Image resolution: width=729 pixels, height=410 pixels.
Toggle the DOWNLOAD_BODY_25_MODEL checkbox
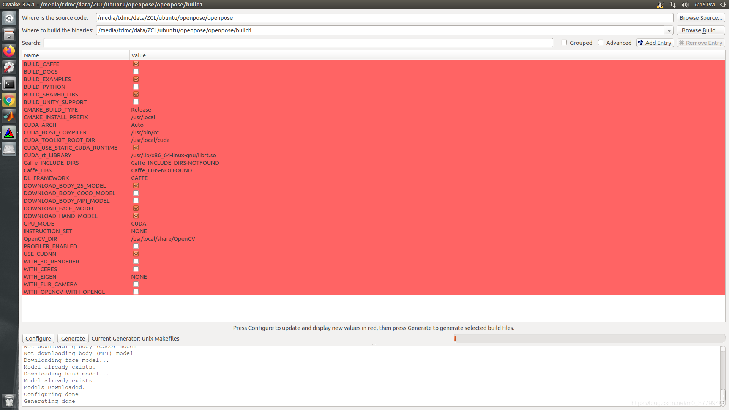[x=136, y=186]
